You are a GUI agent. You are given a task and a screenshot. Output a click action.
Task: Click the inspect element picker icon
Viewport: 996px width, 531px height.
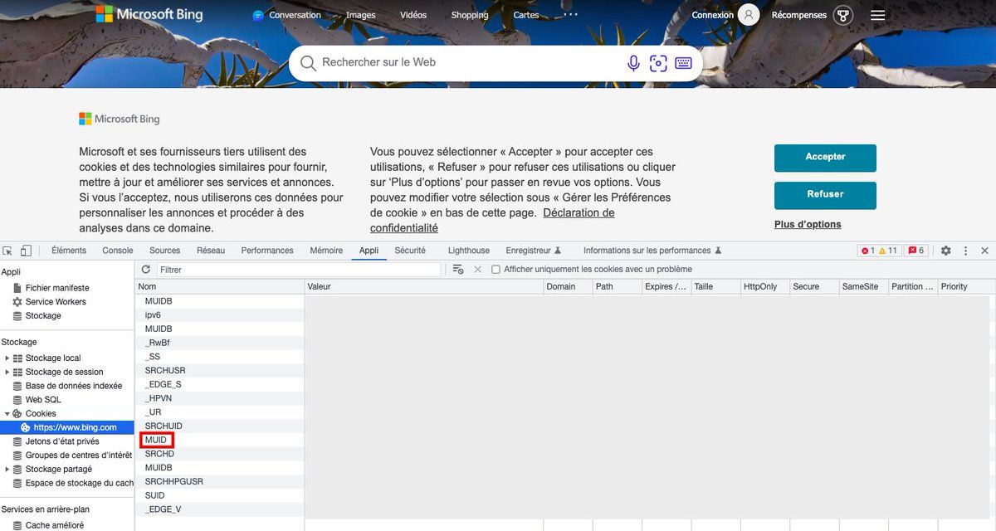point(7,251)
